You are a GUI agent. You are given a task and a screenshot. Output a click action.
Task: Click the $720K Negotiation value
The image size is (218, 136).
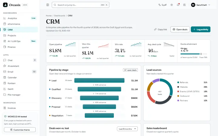[134, 115]
